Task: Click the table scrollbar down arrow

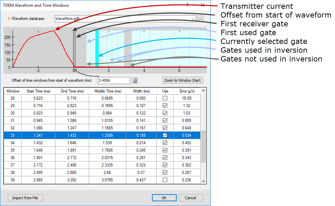Action: pos(203,181)
